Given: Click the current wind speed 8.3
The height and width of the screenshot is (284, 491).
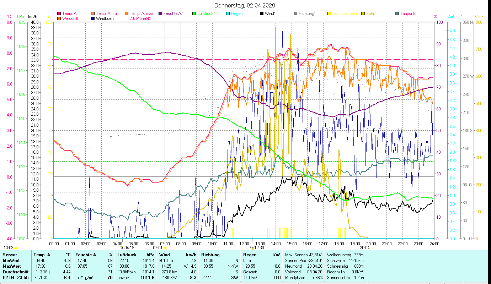Looking at the screenshot, I should coord(193,278).
